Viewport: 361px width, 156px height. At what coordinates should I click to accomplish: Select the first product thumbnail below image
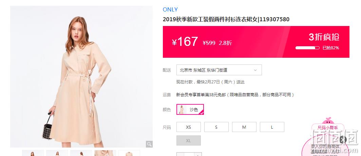[33, 153]
